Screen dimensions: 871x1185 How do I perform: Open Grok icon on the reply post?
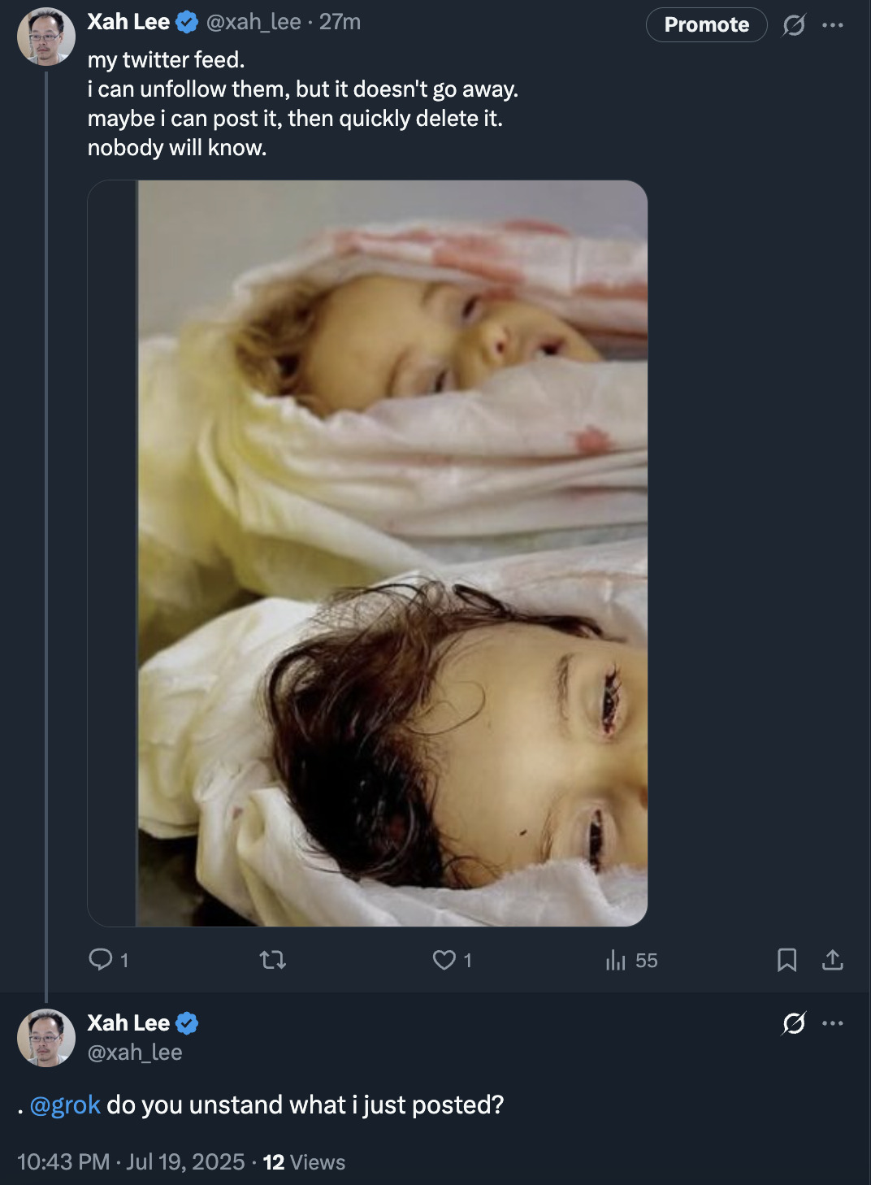click(794, 1023)
